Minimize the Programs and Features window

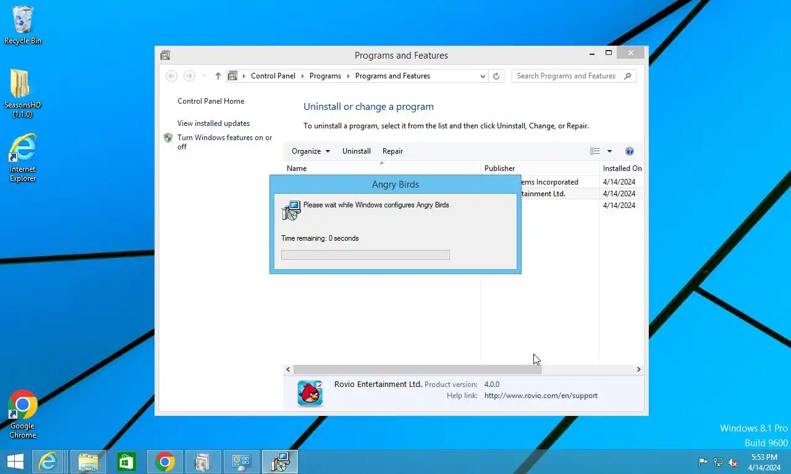pyautogui.click(x=592, y=53)
